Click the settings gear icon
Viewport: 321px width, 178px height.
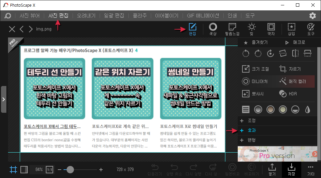click(x=312, y=16)
